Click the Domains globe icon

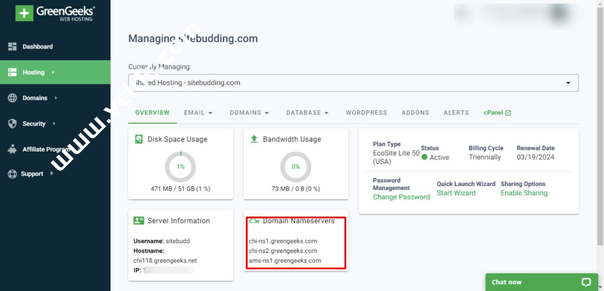[12, 98]
